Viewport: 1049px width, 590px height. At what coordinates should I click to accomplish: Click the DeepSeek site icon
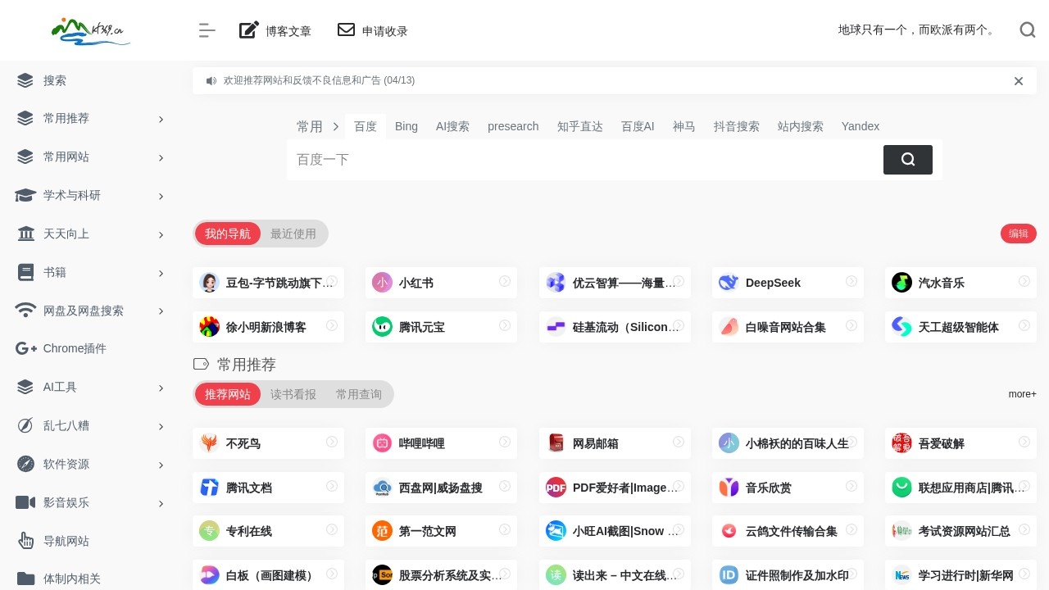click(x=729, y=282)
